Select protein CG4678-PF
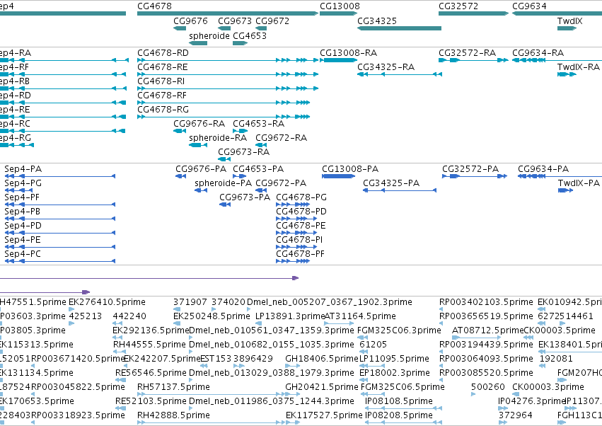602x426 pixels. point(300,254)
